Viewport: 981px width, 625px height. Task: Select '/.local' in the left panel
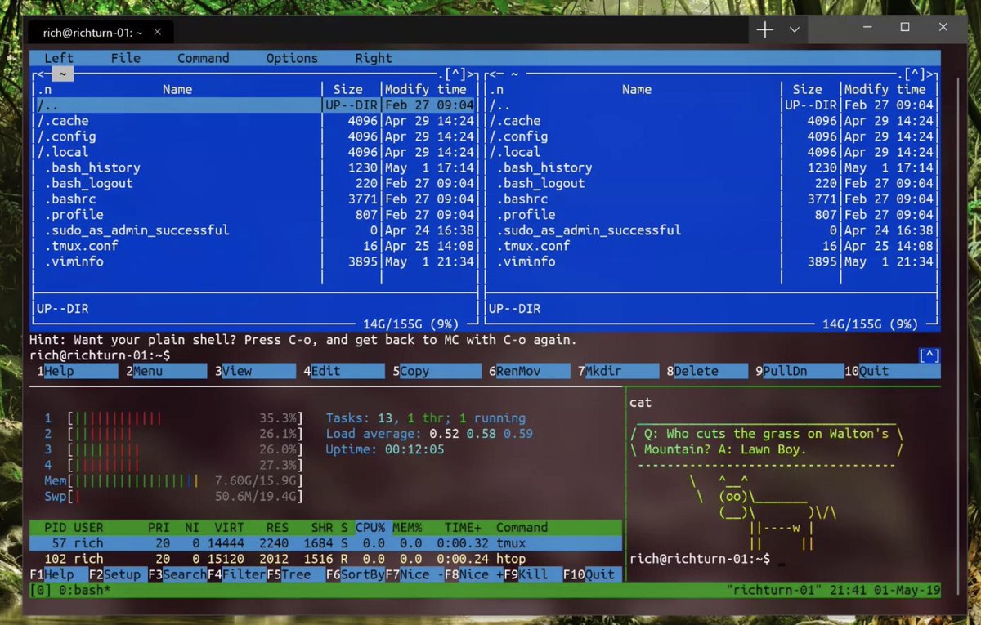tap(255, 152)
